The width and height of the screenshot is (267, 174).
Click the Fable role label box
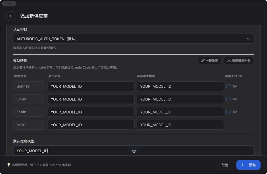coord(29,112)
